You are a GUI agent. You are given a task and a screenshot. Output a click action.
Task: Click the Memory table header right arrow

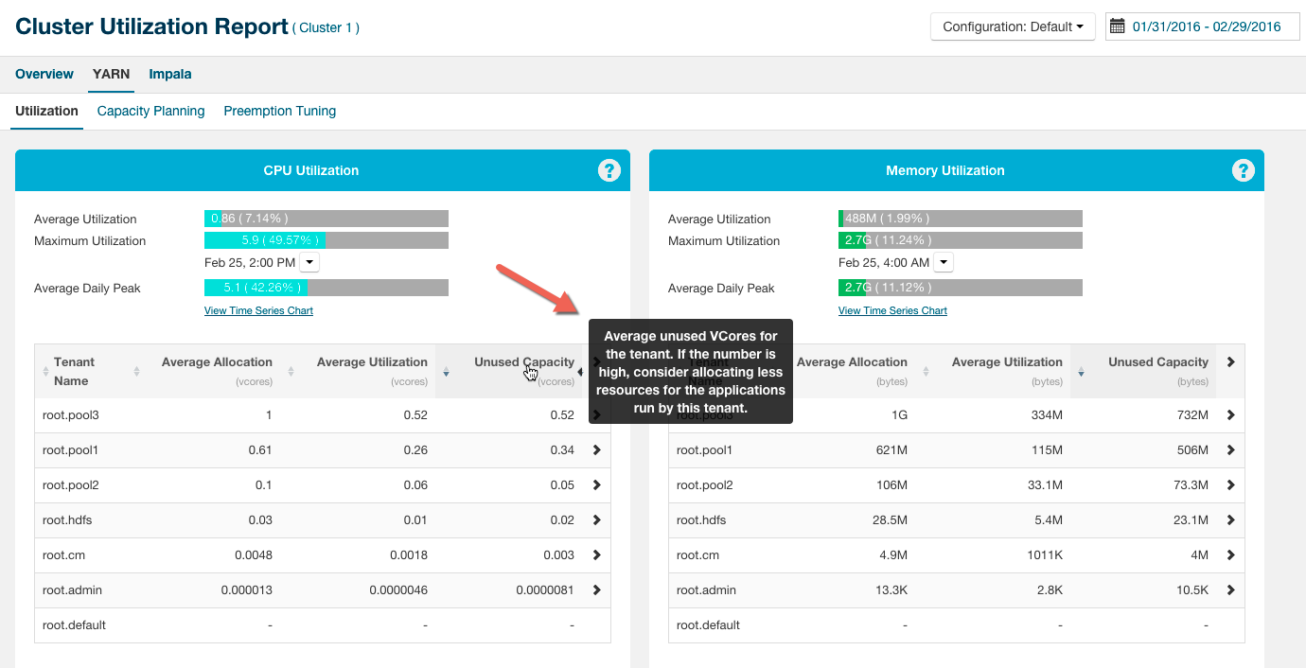1230,362
